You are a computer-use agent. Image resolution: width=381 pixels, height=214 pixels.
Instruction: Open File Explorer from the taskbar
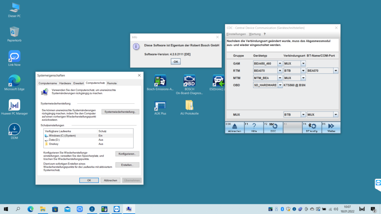point(43,209)
